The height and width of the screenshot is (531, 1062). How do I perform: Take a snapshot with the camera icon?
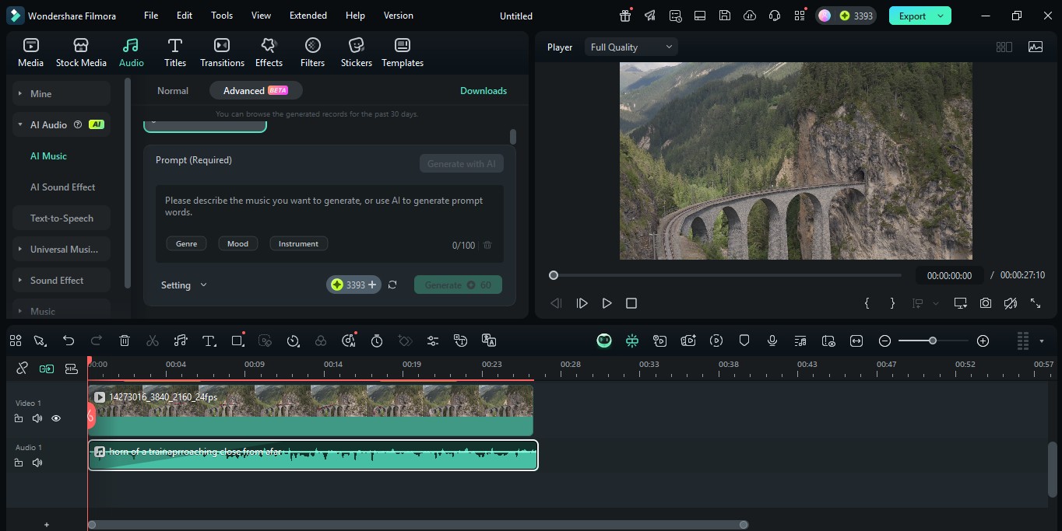pyautogui.click(x=986, y=303)
